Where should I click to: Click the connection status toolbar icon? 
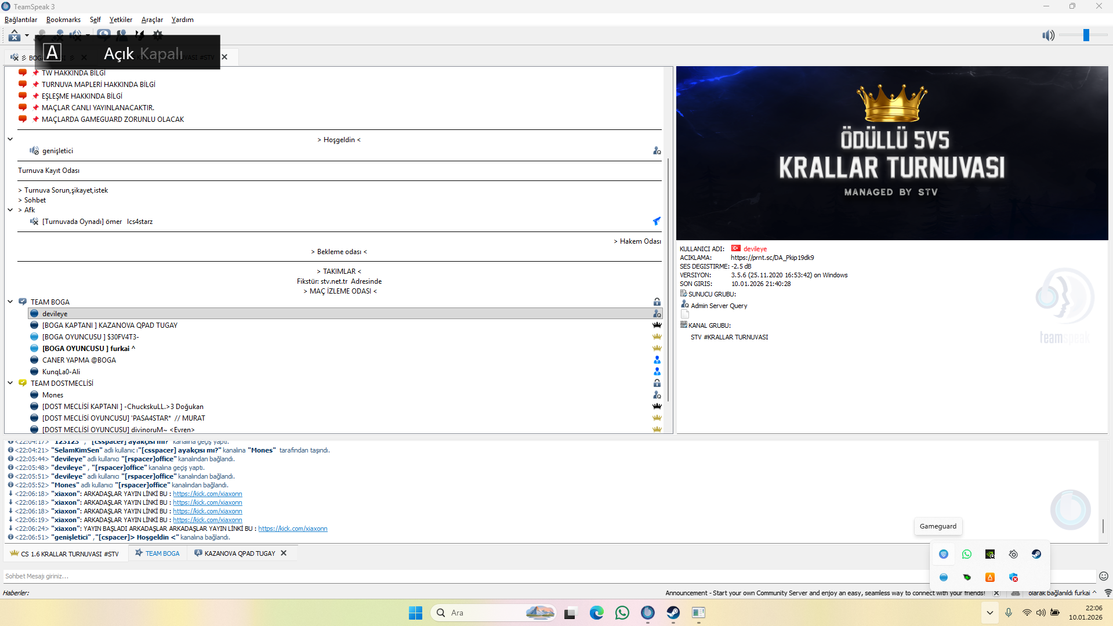(14, 36)
